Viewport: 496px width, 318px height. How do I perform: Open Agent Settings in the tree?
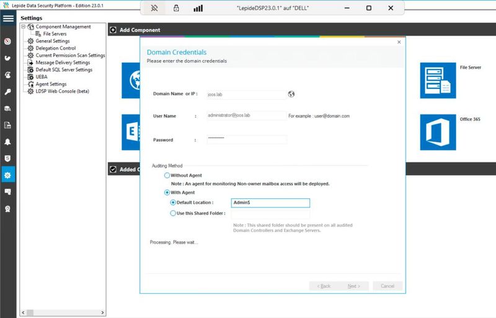[51, 84]
